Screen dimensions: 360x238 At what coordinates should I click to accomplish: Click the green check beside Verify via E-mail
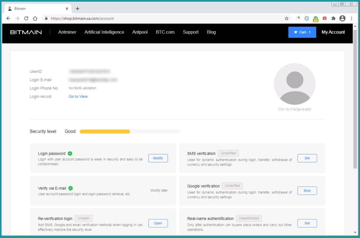71,188
